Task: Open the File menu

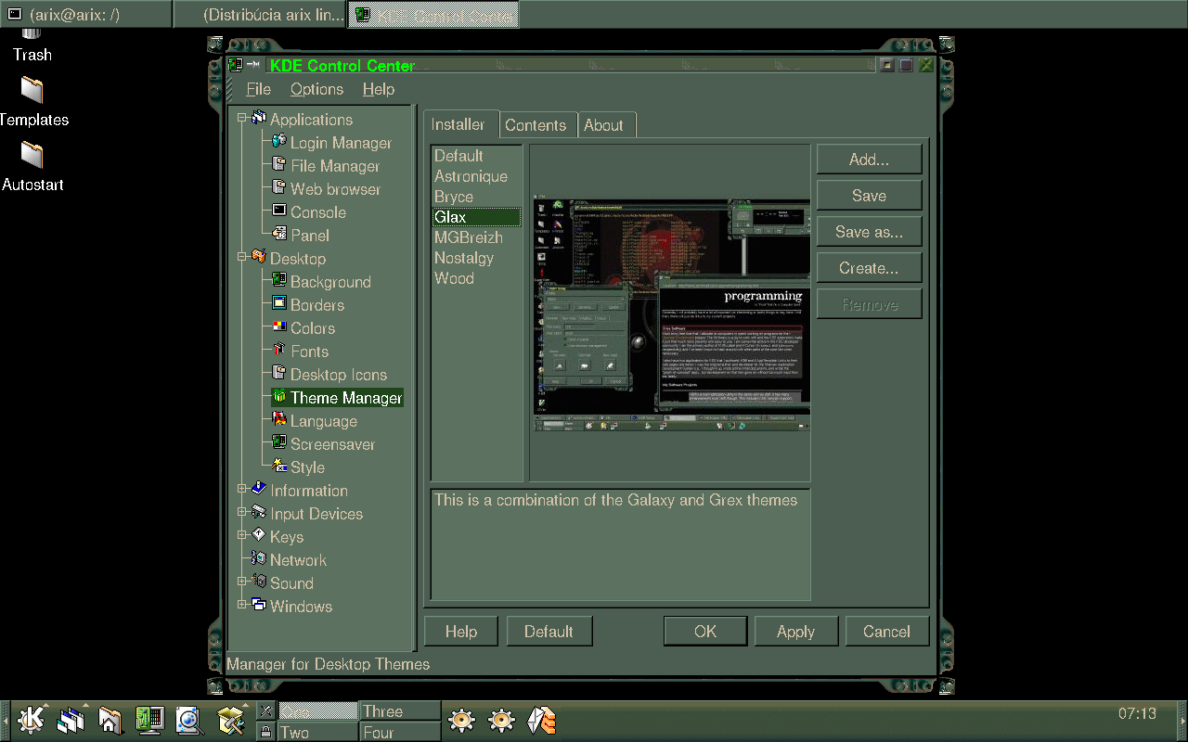Action: 258,89
